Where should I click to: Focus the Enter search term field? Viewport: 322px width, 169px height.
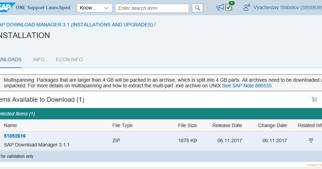tap(152, 8)
